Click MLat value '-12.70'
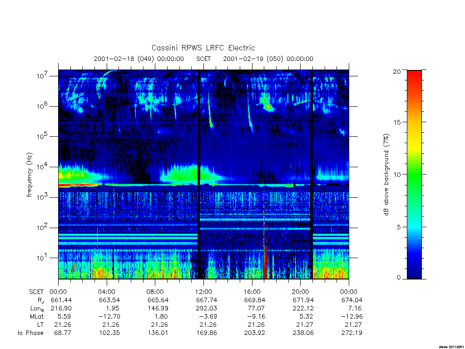This screenshot has width=465, height=349. coord(109,317)
